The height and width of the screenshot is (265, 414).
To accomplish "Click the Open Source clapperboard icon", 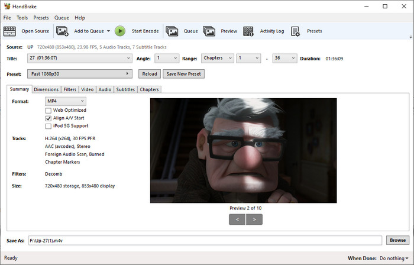I will [9, 31].
